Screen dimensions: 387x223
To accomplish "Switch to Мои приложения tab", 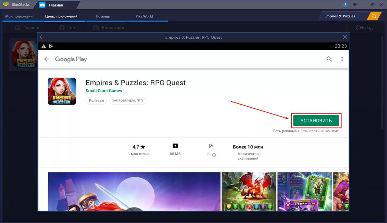I will click(20, 16).
